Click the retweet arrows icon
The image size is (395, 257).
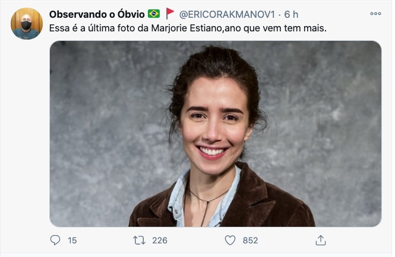(x=138, y=240)
